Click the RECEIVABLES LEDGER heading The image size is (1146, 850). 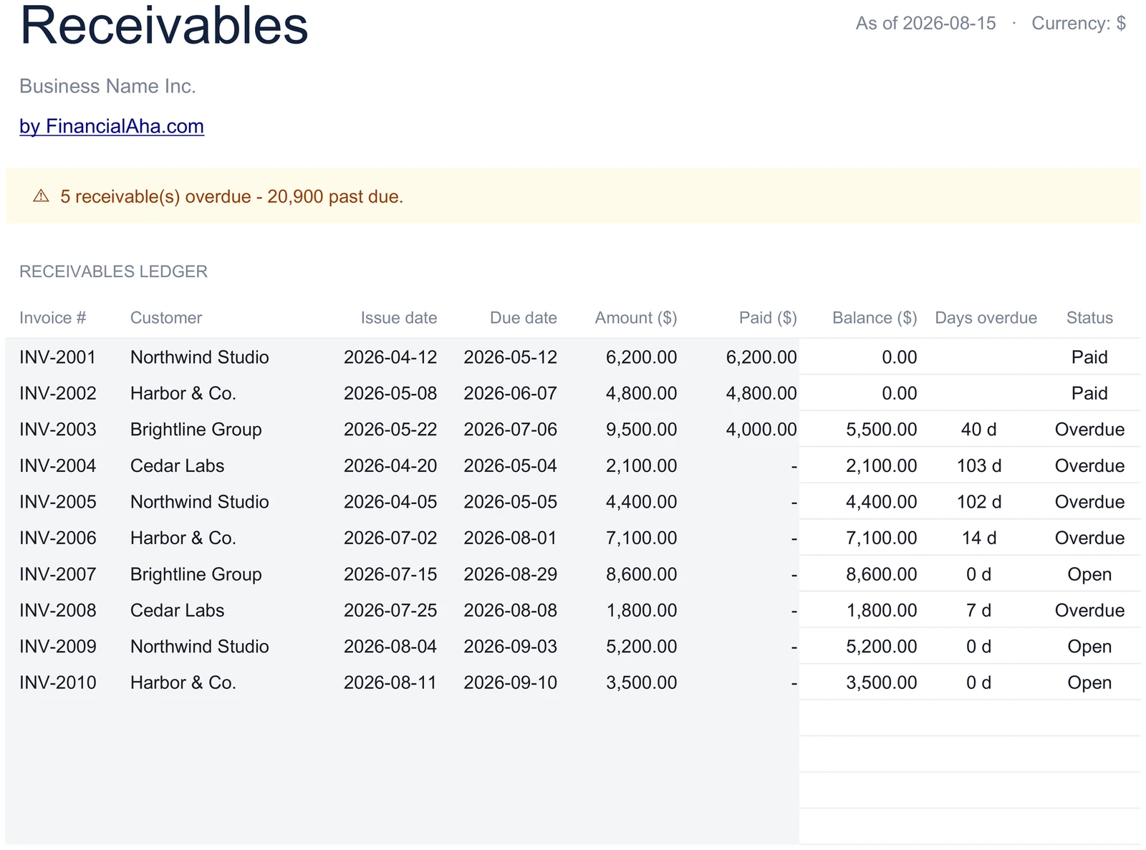(x=113, y=271)
